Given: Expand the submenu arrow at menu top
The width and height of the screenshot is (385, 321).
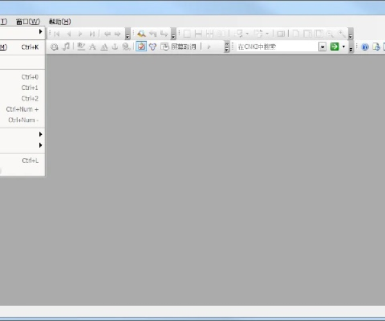Looking at the screenshot, I should coord(40,31).
